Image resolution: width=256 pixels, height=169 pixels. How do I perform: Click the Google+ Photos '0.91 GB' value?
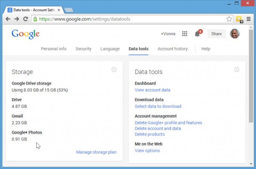pyautogui.click(x=19, y=139)
